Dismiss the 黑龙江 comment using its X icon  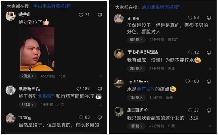(210, 40)
